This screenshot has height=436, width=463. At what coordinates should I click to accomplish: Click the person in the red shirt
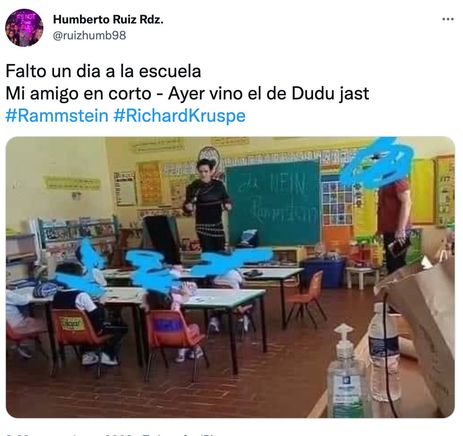(x=394, y=225)
